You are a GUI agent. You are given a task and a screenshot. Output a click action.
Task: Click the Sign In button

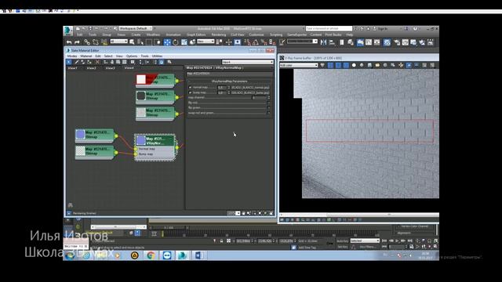(x=383, y=29)
